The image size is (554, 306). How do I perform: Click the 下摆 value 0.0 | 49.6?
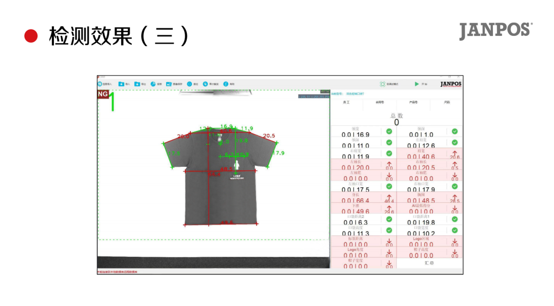(x=355, y=211)
